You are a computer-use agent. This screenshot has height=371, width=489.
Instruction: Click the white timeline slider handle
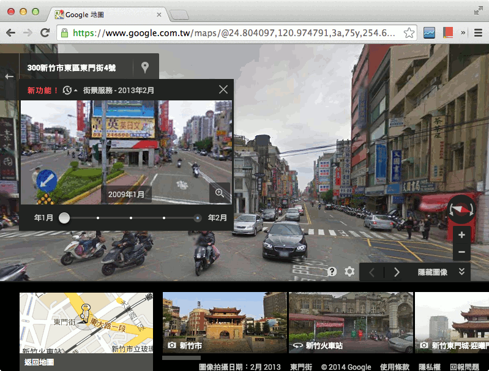coord(64,218)
